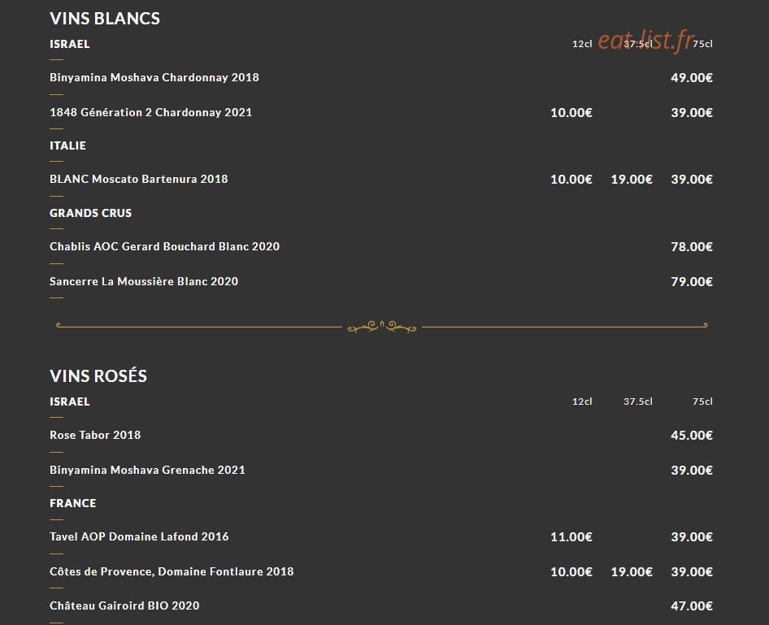
Task: Click 10.00€ price of Côtes de Provence
Action: tap(571, 572)
